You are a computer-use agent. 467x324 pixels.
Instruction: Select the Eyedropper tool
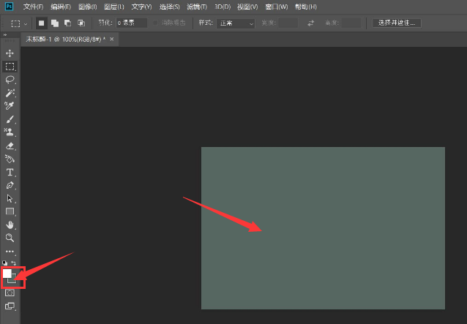[x=10, y=106]
